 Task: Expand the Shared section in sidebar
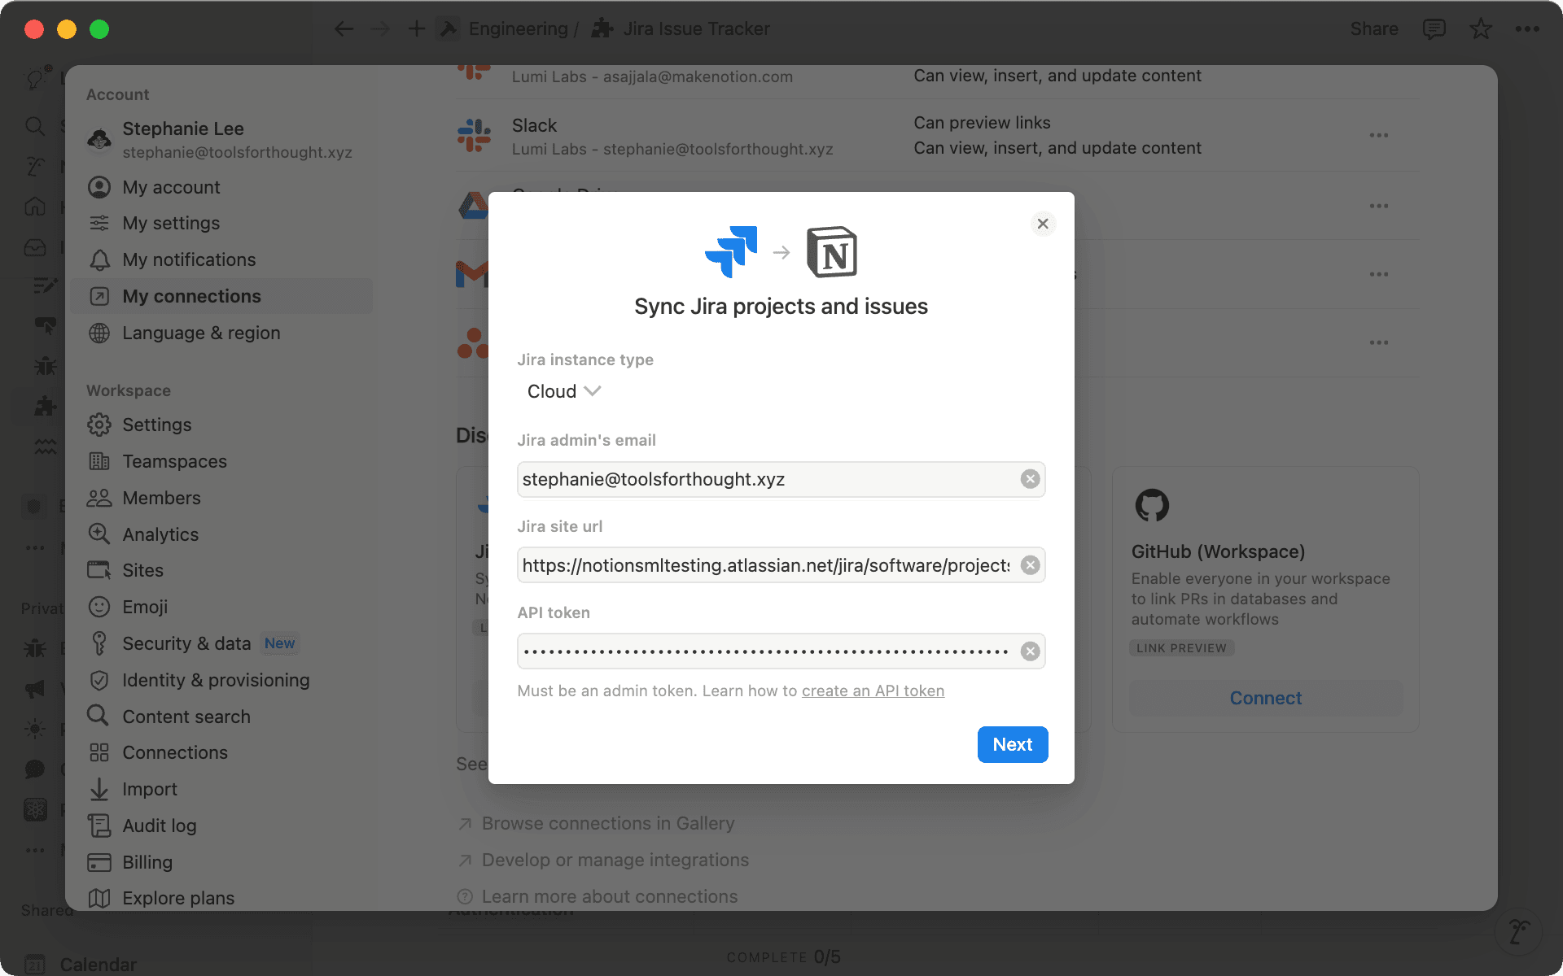[x=46, y=909]
